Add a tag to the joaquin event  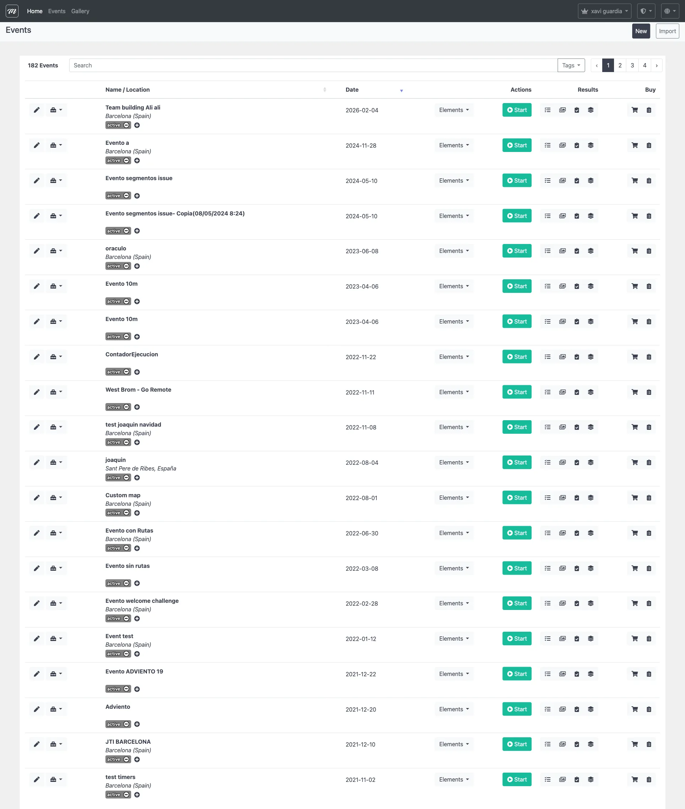click(137, 478)
